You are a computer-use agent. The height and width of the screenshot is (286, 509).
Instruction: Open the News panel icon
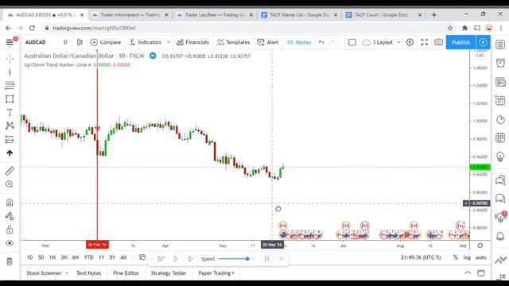click(x=500, y=82)
